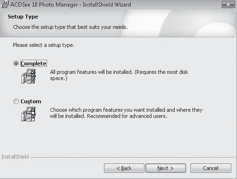Screen dimensions: 237x179
Task: Click the separator line beside InstallShield label
Action: pos(133,157)
